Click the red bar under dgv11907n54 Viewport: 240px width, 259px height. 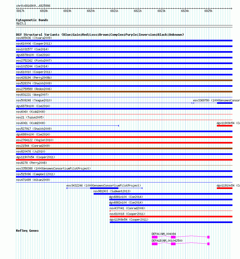[124, 160]
